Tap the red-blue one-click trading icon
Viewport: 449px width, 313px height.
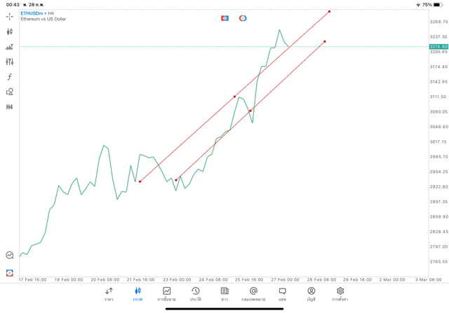(224, 18)
